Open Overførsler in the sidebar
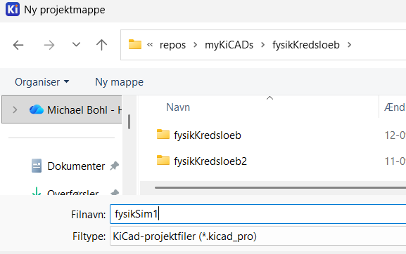406x254 pixels. click(72, 192)
